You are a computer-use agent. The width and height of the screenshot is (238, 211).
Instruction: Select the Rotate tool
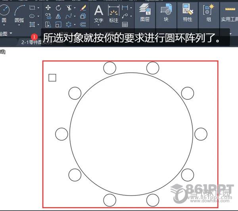point(58,8)
